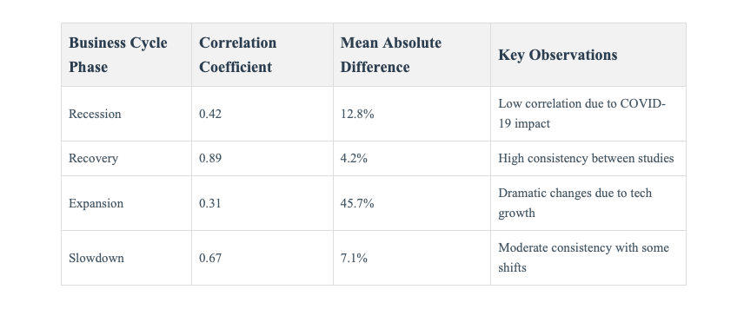
Task: Click the 0.31 correlation value
Action: click(x=210, y=203)
